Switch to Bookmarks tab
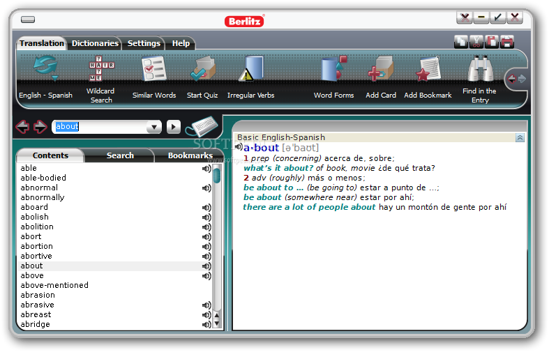 pos(190,155)
